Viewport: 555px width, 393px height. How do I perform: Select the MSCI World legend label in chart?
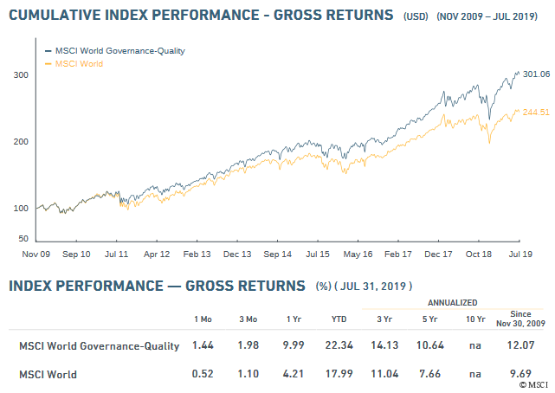pyautogui.click(x=81, y=64)
